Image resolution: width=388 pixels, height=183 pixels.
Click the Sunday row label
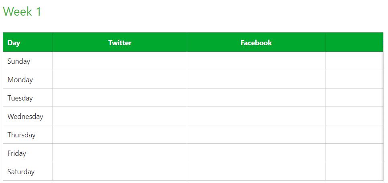point(19,61)
